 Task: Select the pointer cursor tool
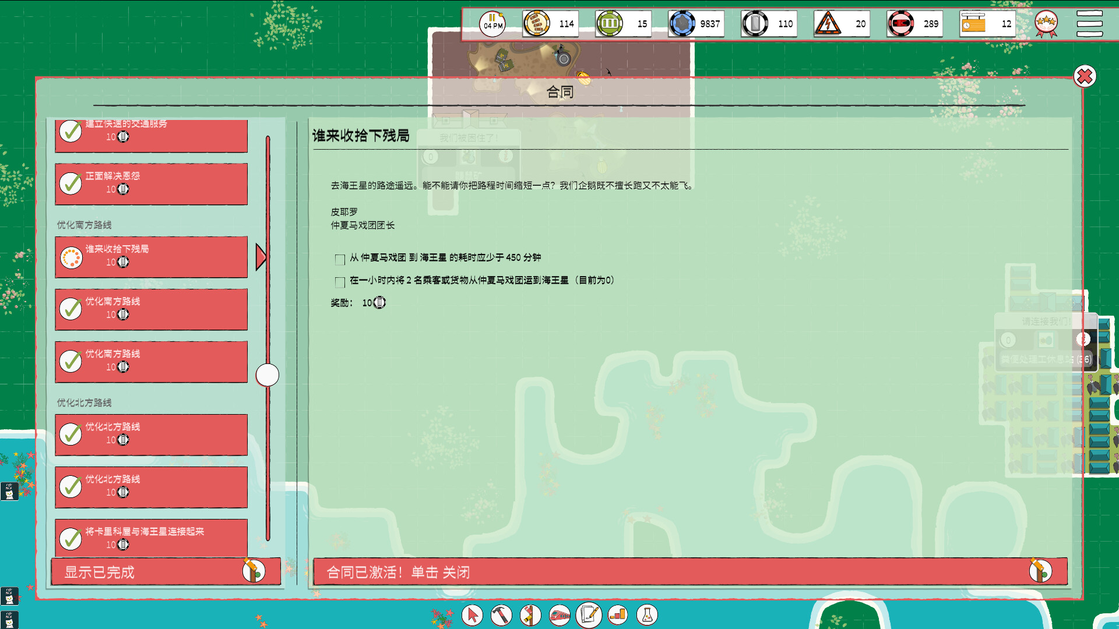[x=472, y=615]
